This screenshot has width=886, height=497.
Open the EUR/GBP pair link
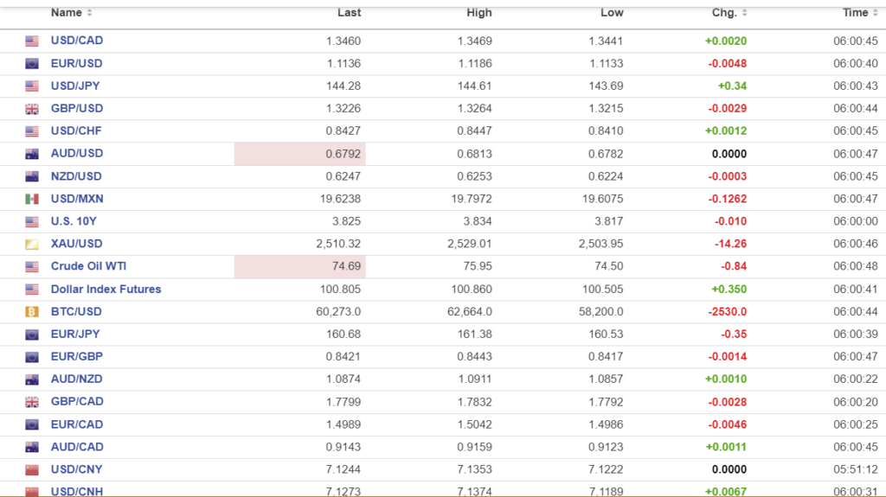[x=76, y=356]
